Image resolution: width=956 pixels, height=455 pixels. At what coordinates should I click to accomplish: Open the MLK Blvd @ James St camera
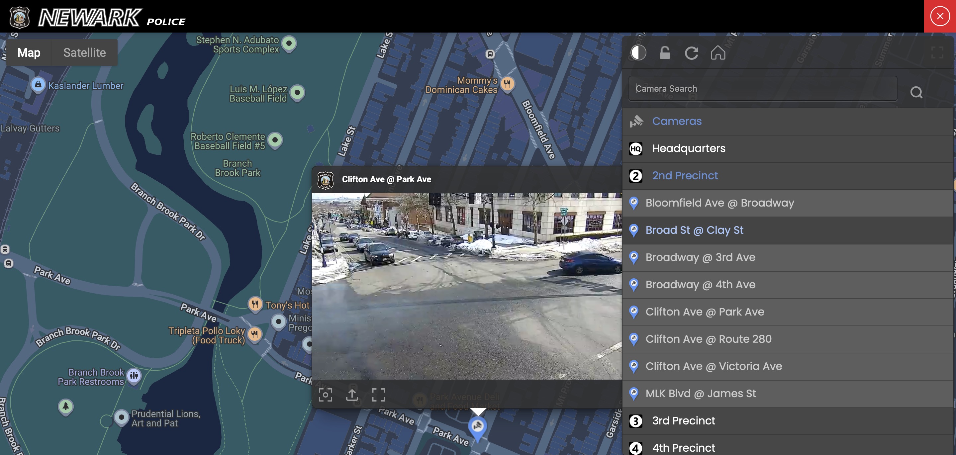[x=700, y=394]
